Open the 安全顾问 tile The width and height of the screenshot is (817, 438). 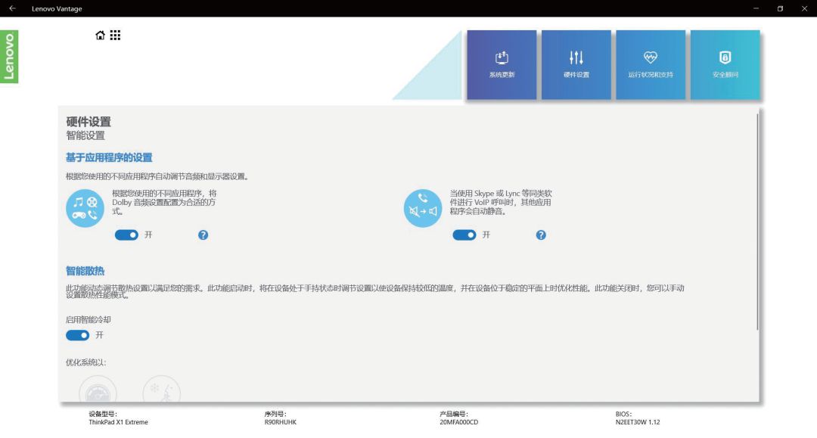pos(725,65)
